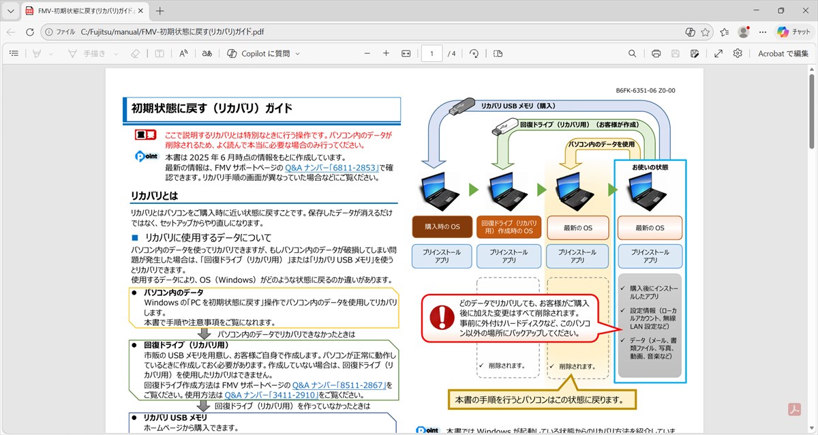Open PDF viewer settings gear
The image size is (818, 435).
point(738,53)
